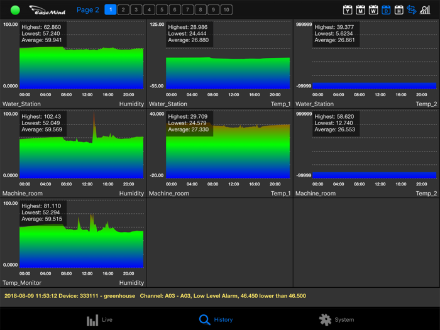
Task: Select the weekly (W) calendar view icon
Action: (x=373, y=10)
